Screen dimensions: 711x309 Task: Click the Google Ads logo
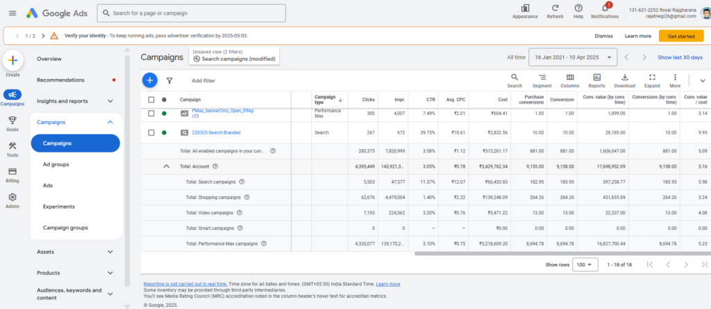click(57, 13)
